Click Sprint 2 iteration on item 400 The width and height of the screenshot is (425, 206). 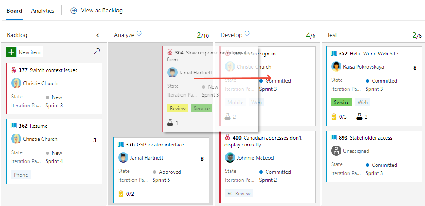pos(268,180)
